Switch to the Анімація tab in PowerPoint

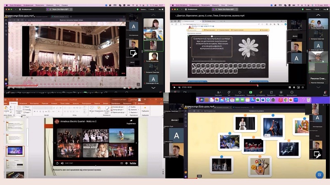point(54,104)
